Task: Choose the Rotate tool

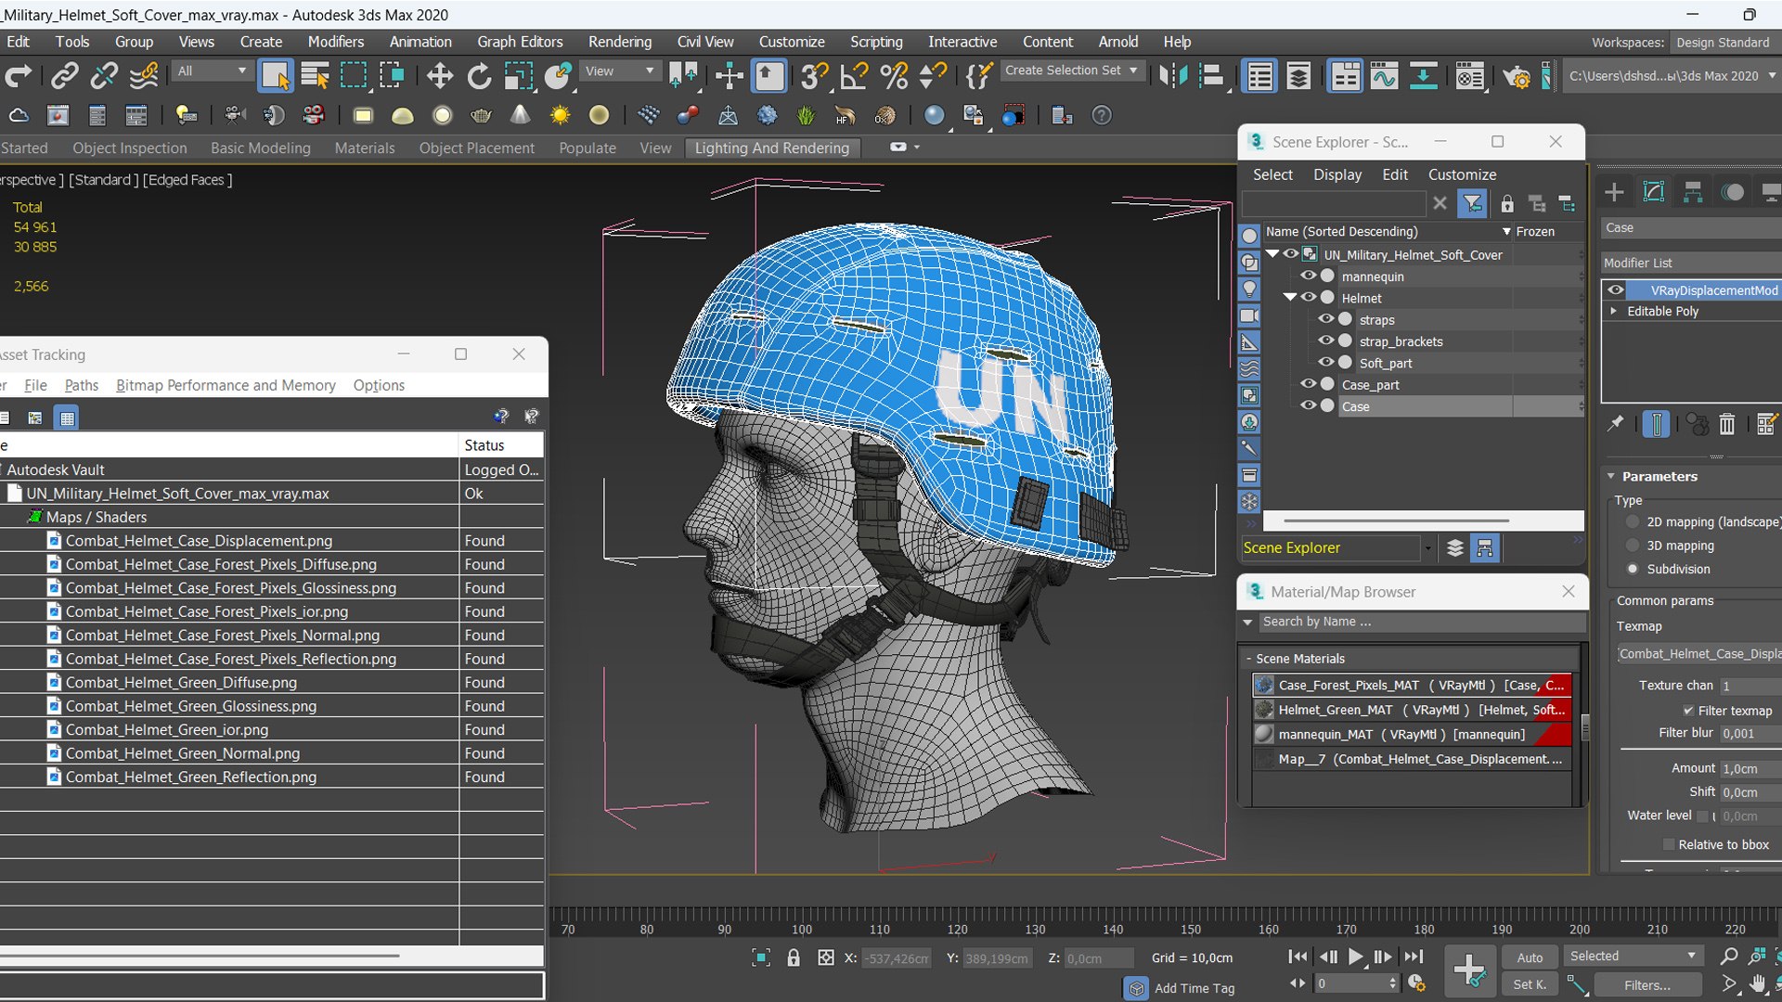Action: pos(479,75)
